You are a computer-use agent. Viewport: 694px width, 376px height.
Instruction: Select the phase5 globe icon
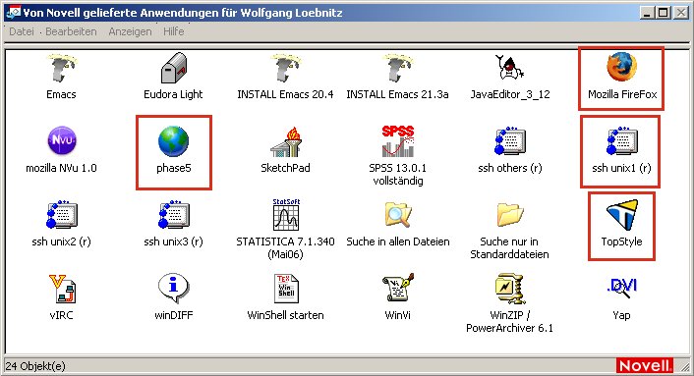[173, 141]
